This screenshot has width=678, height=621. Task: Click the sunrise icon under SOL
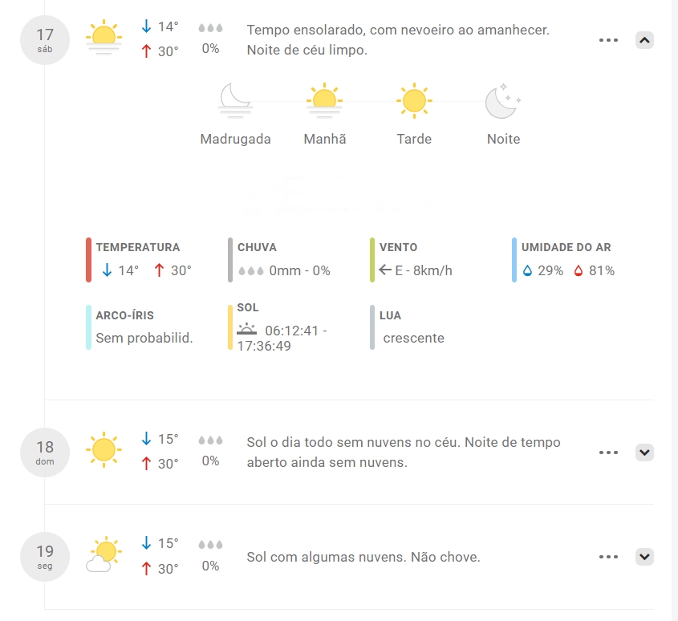247,329
